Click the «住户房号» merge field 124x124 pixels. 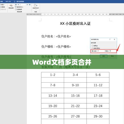[x=63, y=57]
